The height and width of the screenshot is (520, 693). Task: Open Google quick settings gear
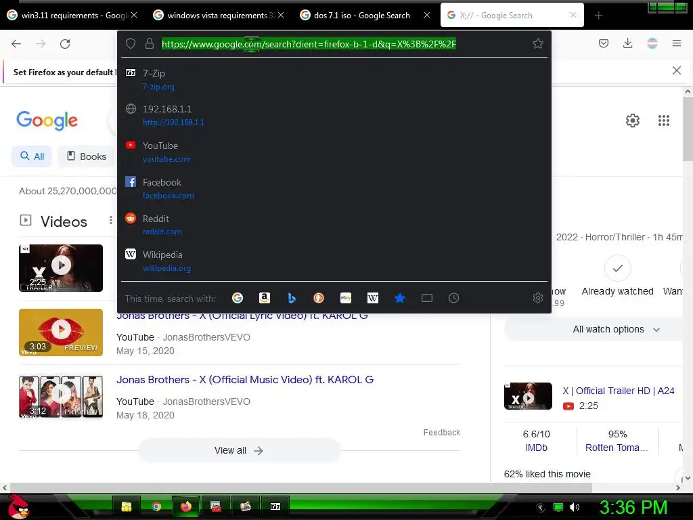633,121
